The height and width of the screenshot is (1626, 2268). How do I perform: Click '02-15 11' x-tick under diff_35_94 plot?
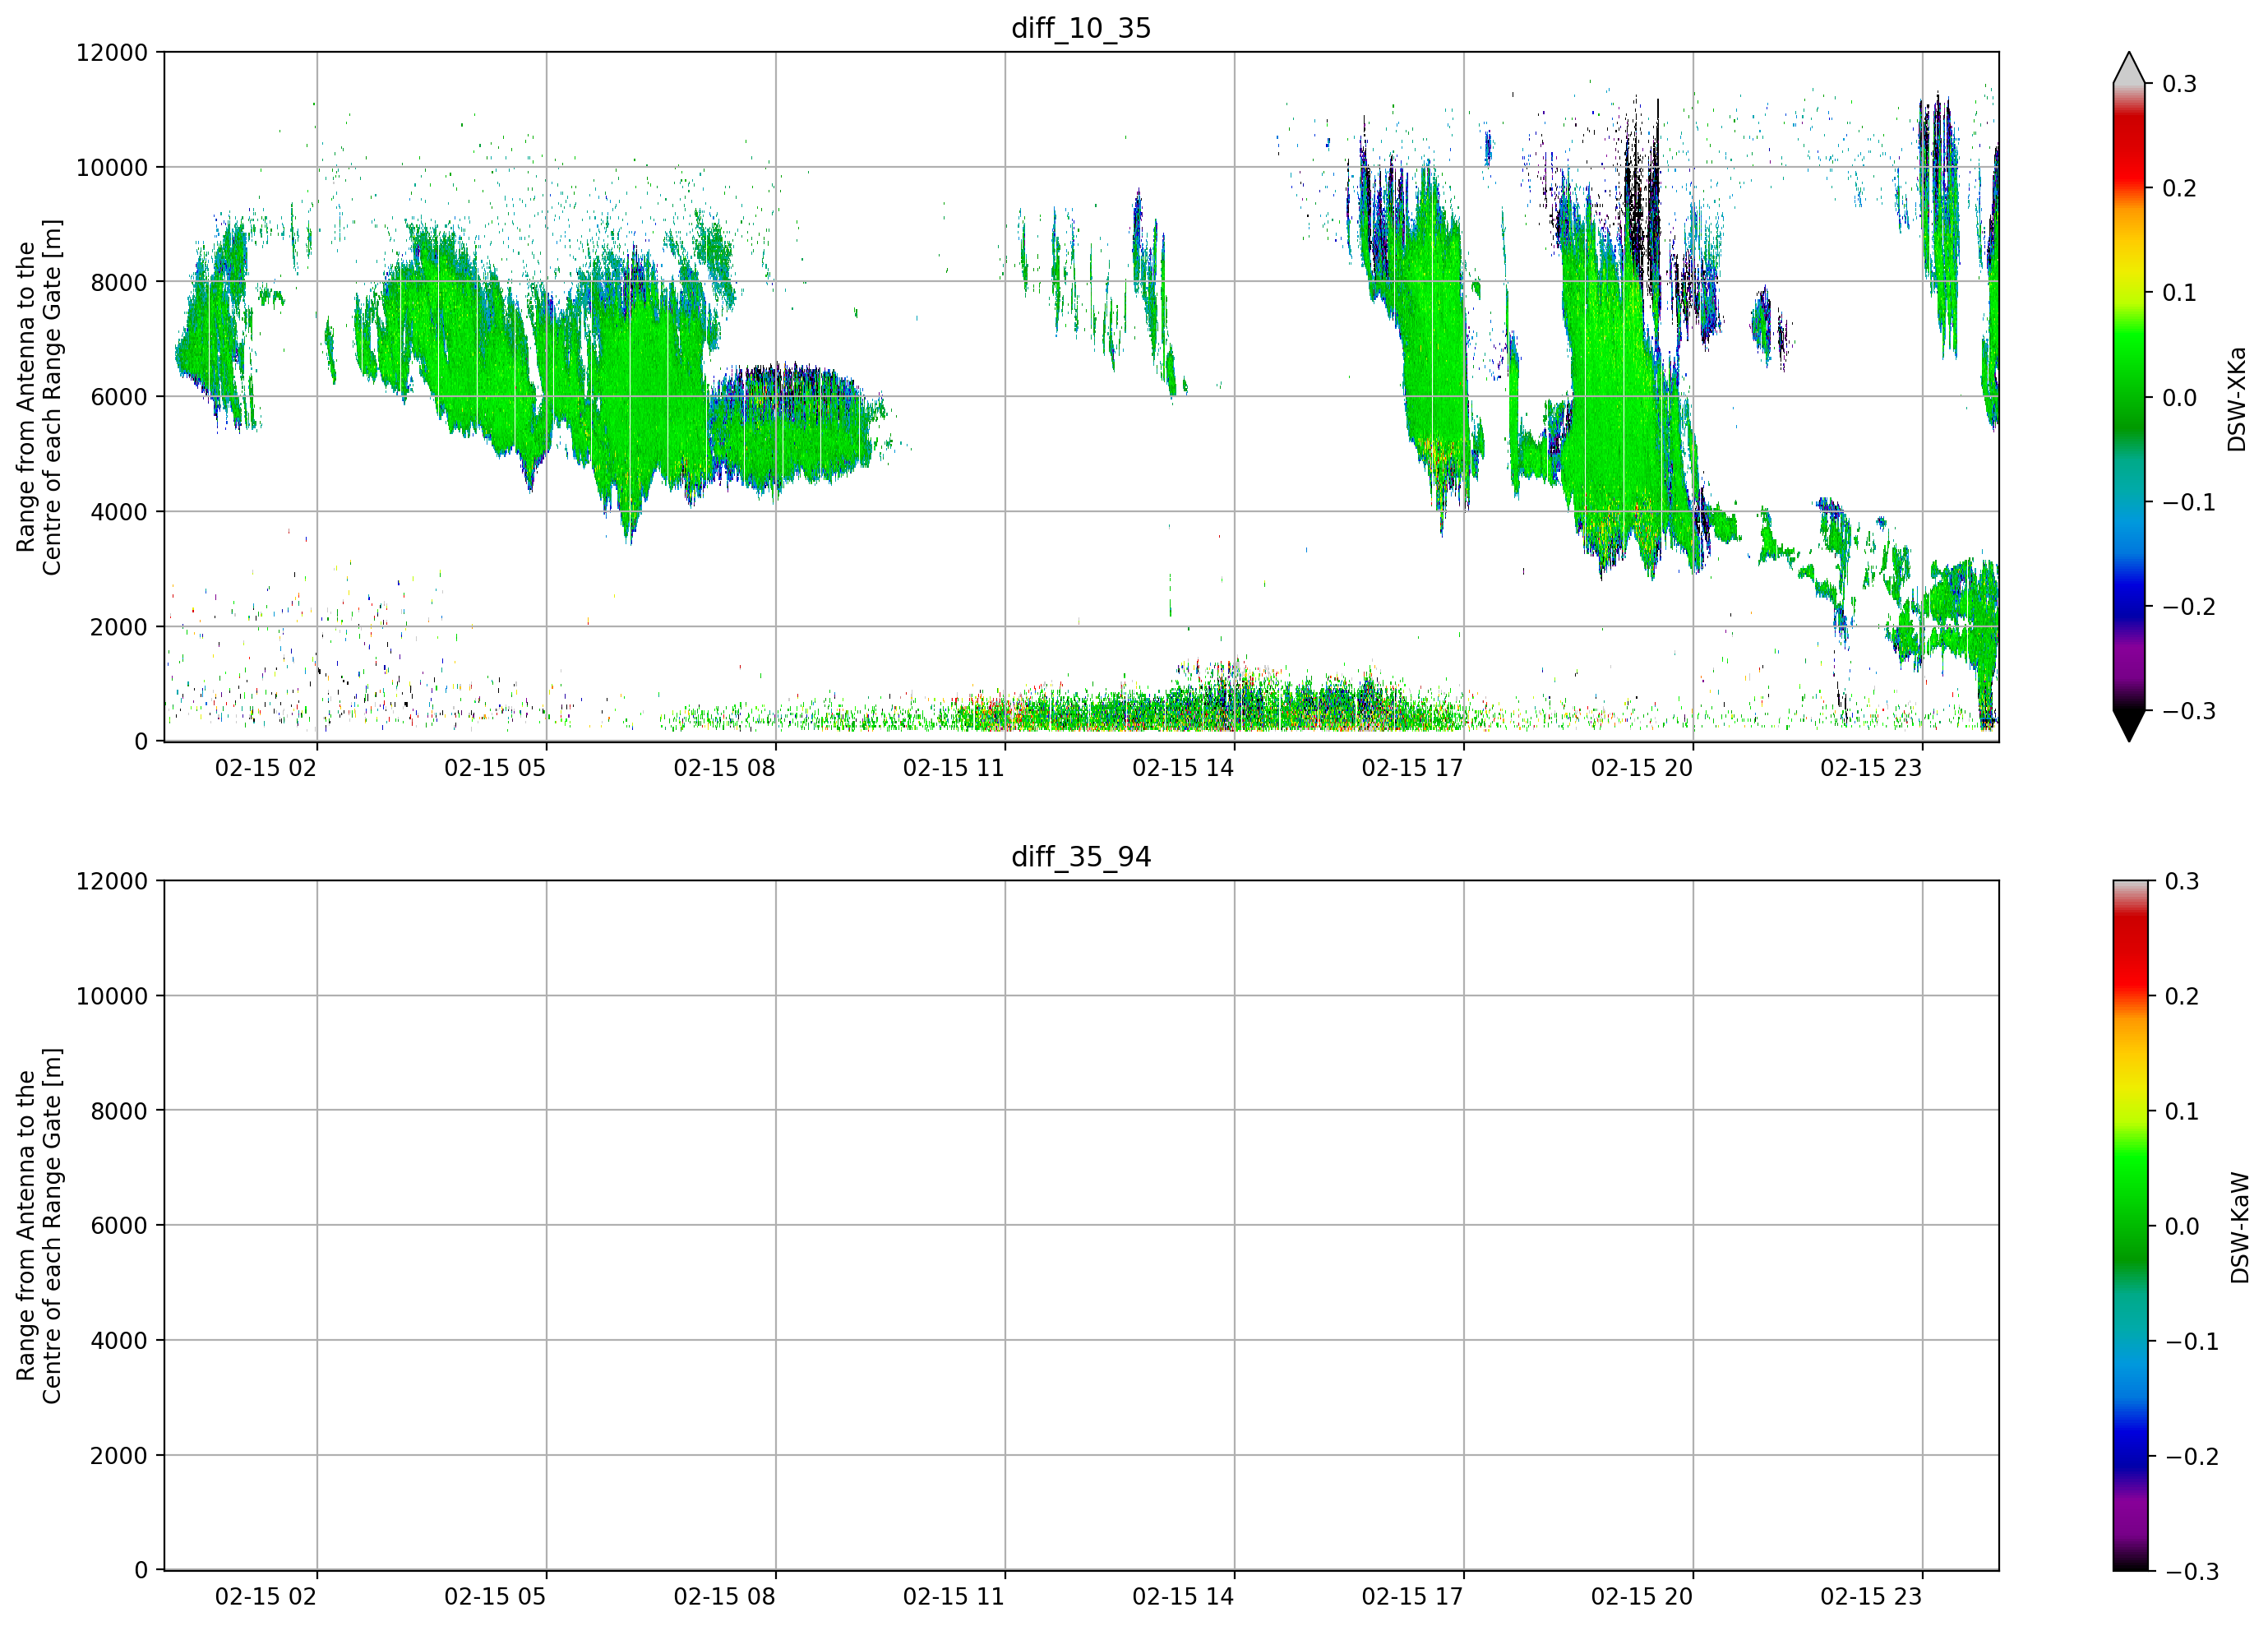[954, 1597]
